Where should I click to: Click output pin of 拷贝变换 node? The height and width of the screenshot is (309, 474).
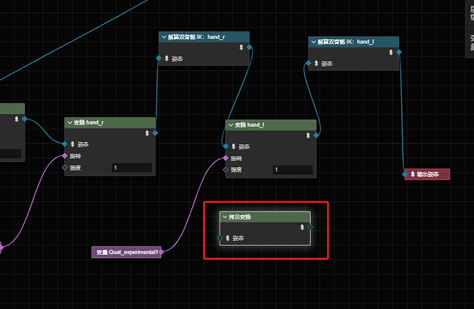click(310, 227)
